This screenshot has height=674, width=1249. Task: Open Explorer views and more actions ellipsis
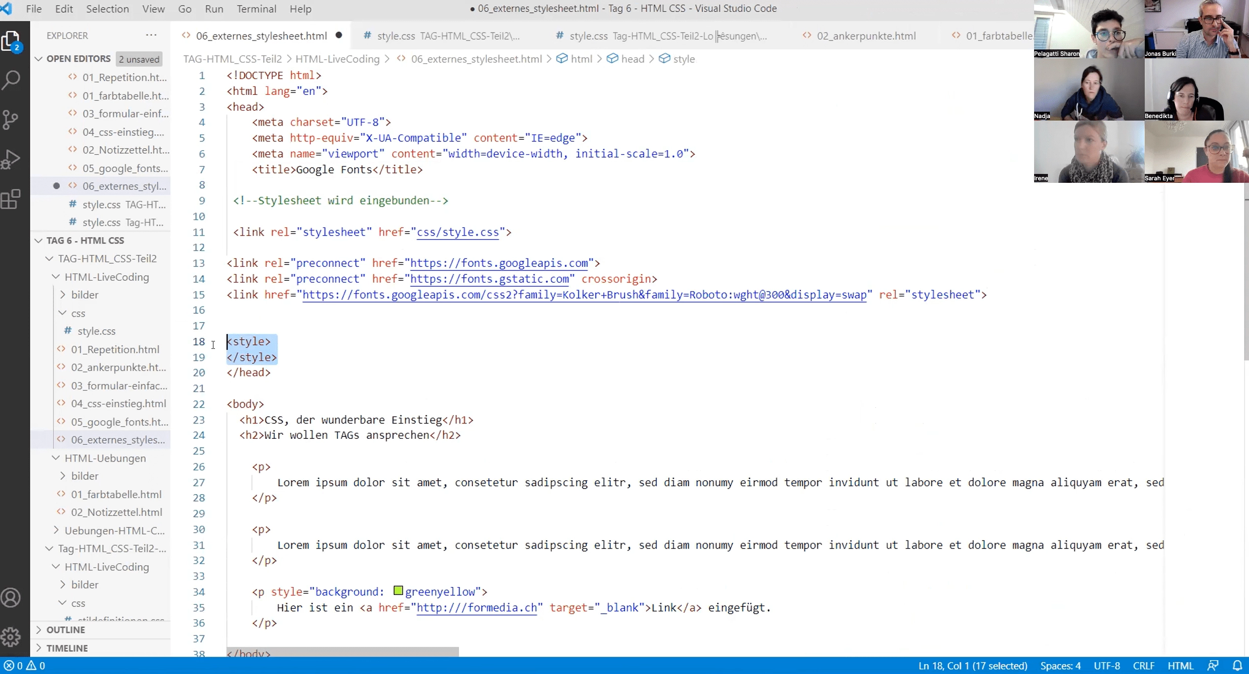151,35
